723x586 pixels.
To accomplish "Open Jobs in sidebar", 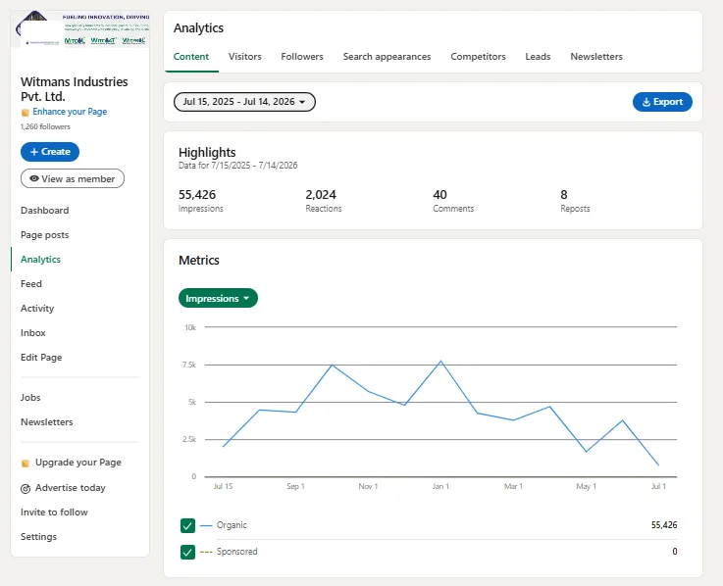I will click(30, 398).
